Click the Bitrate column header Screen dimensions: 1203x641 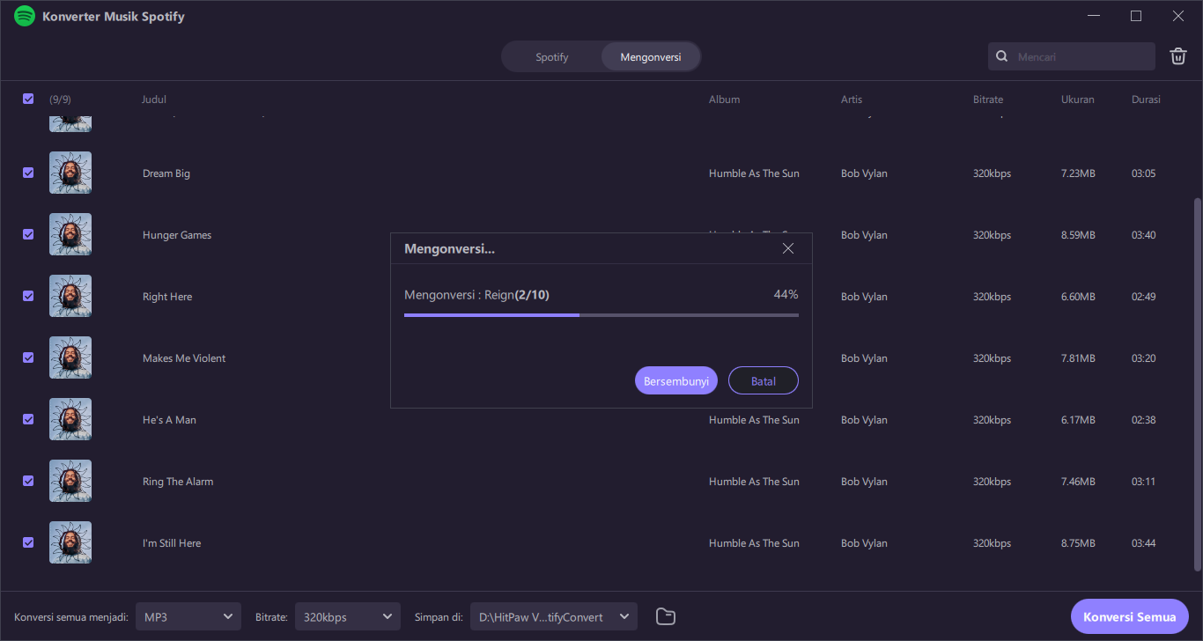click(988, 99)
